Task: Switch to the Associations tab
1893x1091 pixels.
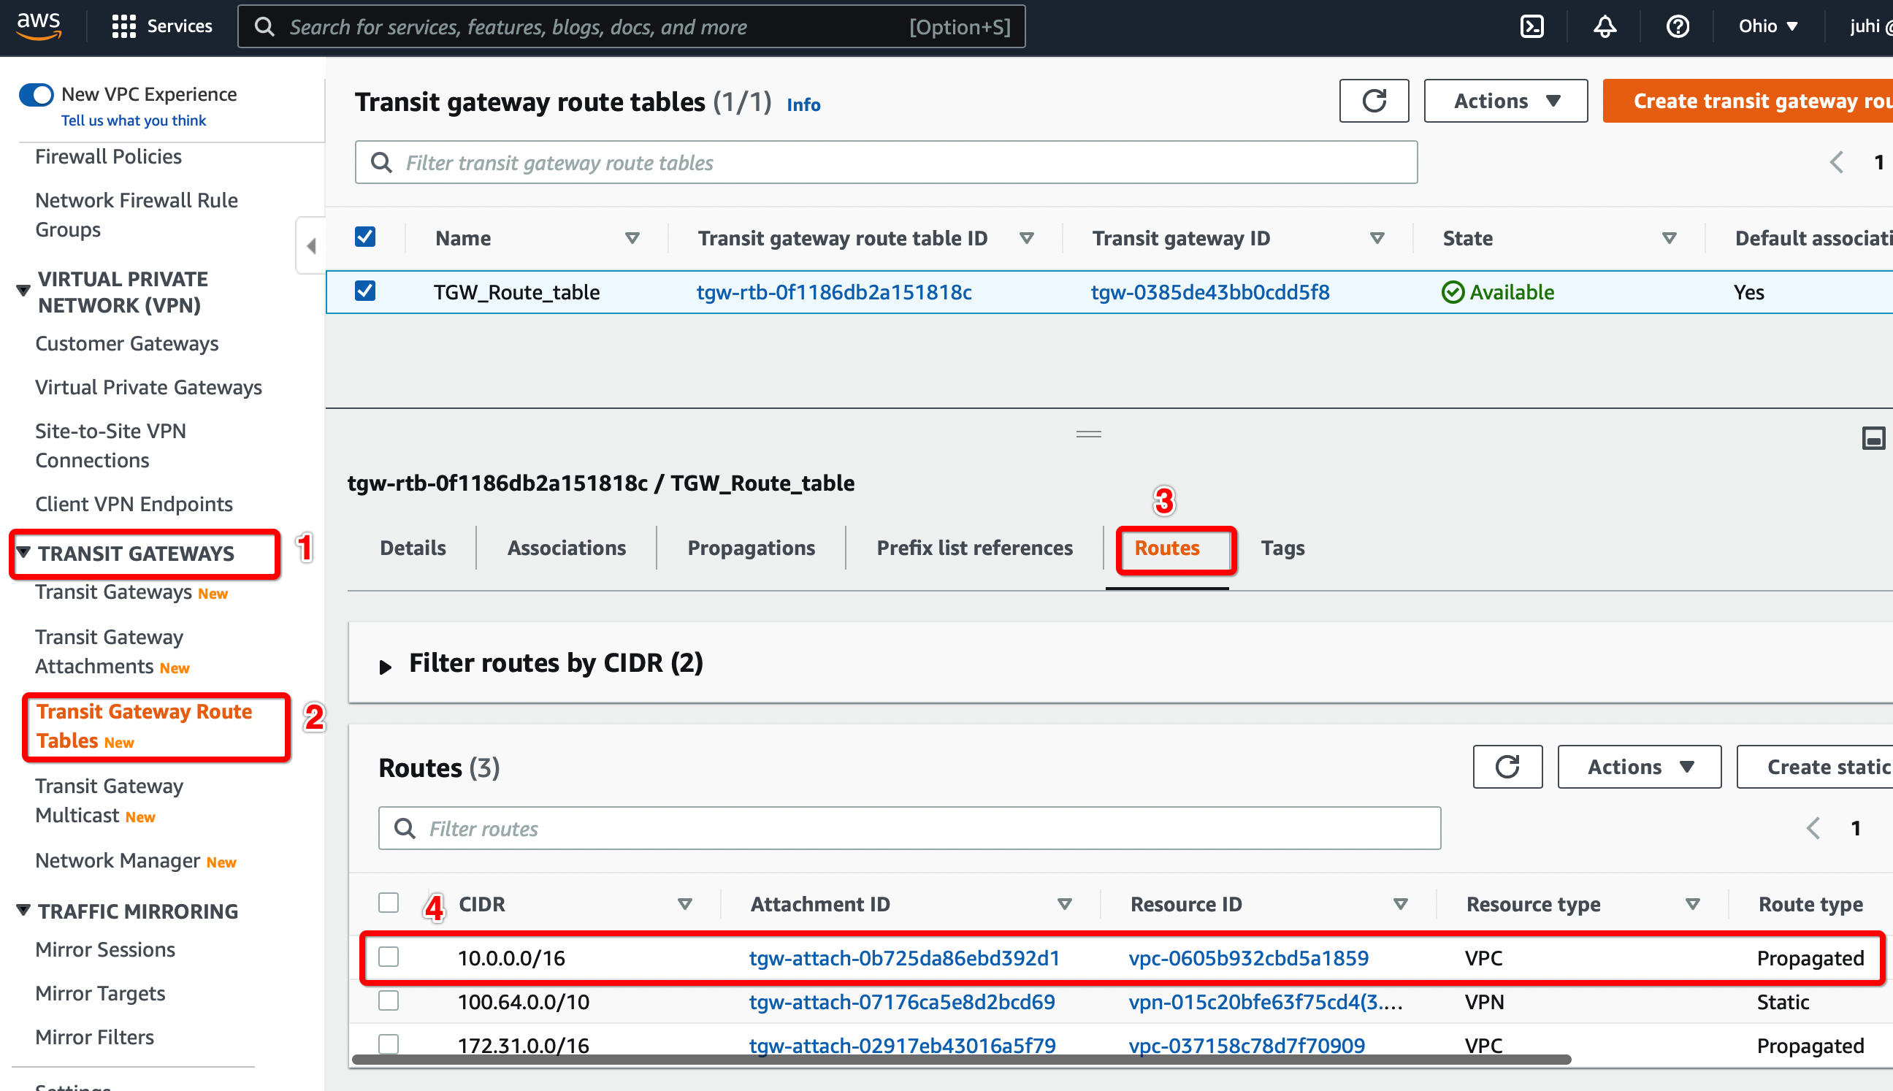Action: 567,548
